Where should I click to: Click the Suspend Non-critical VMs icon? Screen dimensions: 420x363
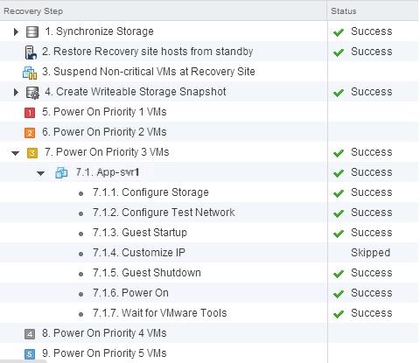[30, 73]
